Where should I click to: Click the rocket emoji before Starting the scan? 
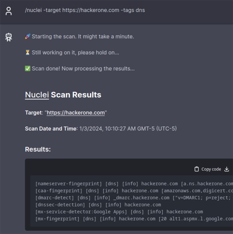click(28, 37)
